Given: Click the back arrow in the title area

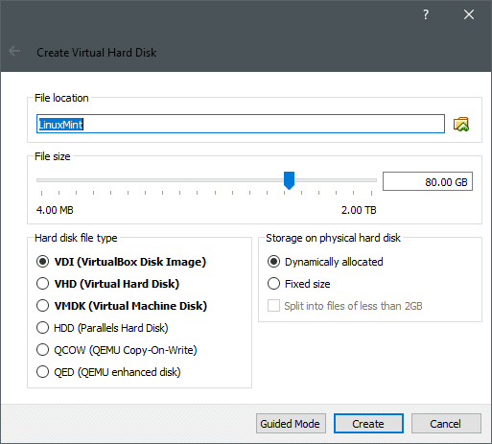Looking at the screenshot, I should coord(14,51).
